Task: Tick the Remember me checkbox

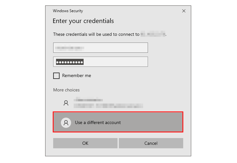Action: 56,76
